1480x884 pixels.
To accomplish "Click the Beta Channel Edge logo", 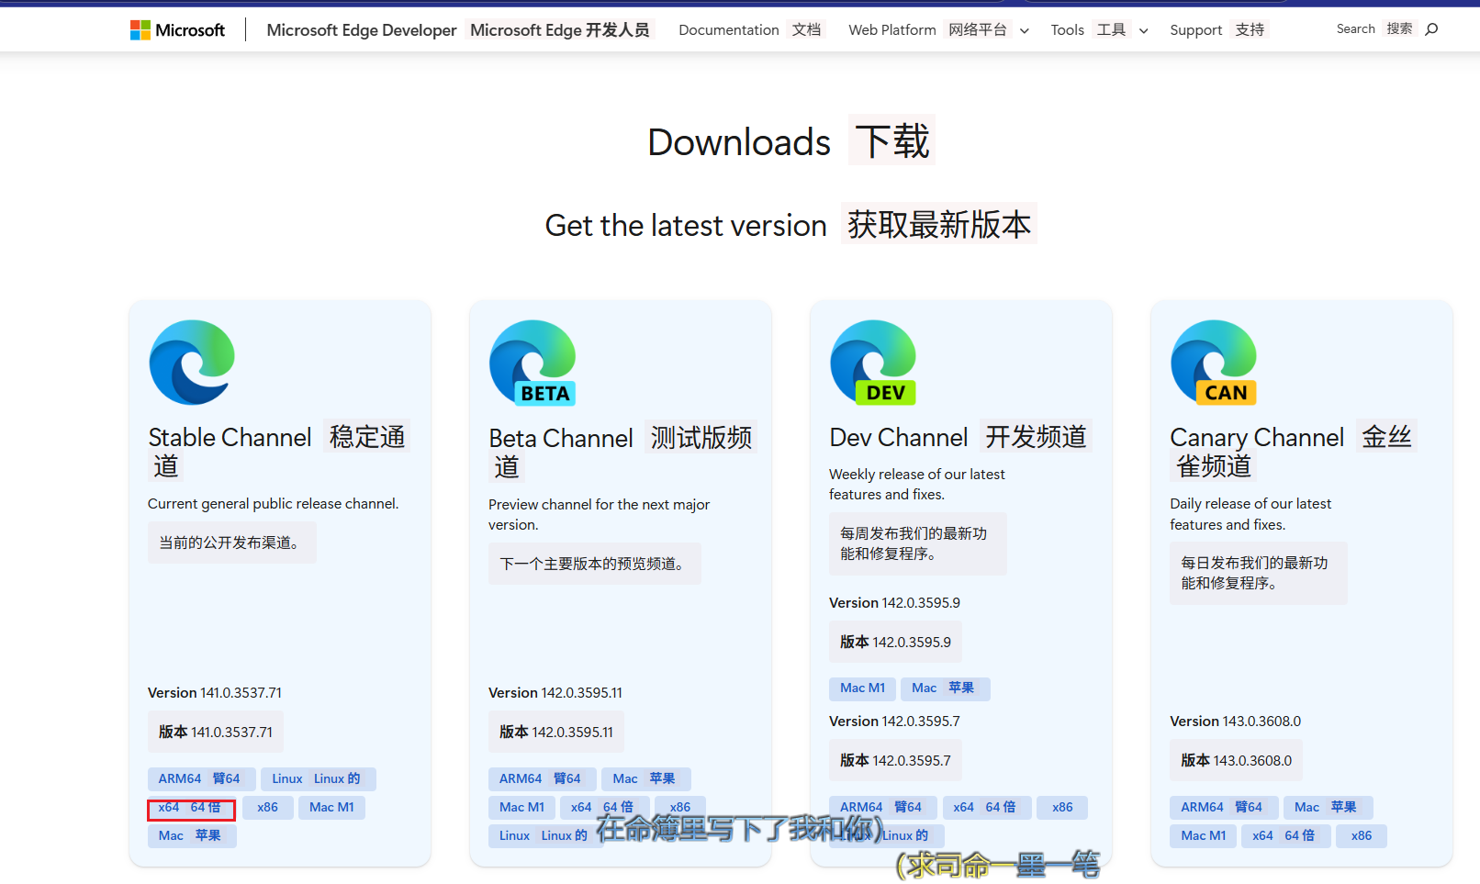I will coord(533,363).
